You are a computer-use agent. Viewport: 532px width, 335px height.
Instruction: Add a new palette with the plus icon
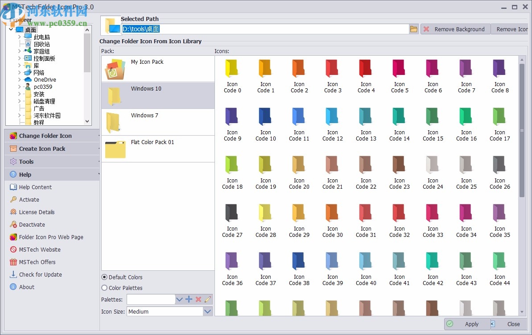tap(189, 299)
